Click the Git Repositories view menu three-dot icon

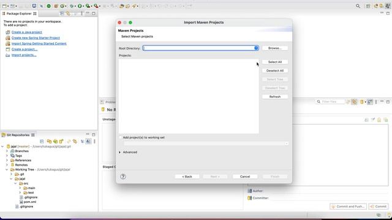(x=94, y=141)
